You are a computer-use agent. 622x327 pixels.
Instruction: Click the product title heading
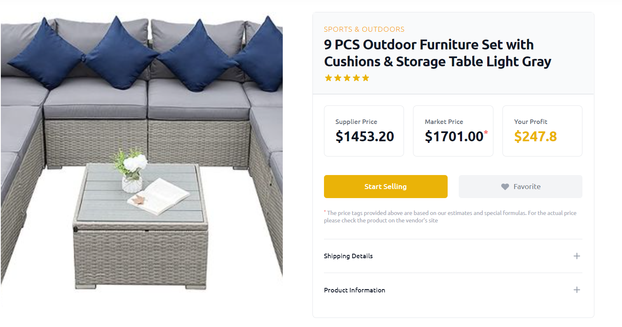coord(437,53)
